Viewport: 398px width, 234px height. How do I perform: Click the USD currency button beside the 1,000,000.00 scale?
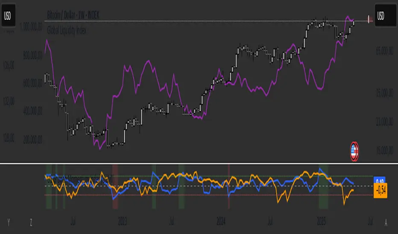pyautogui.click(x=9, y=16)
